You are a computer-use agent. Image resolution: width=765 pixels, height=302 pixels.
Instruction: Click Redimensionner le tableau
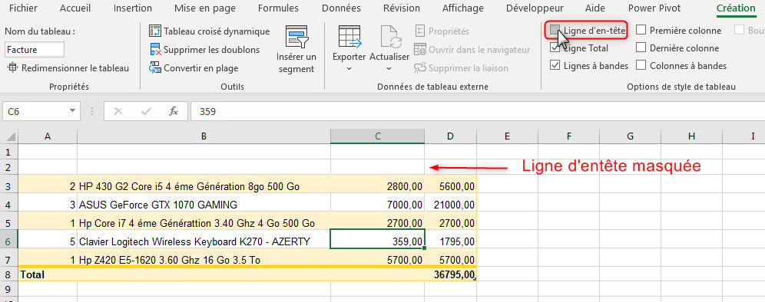[68, 68]
